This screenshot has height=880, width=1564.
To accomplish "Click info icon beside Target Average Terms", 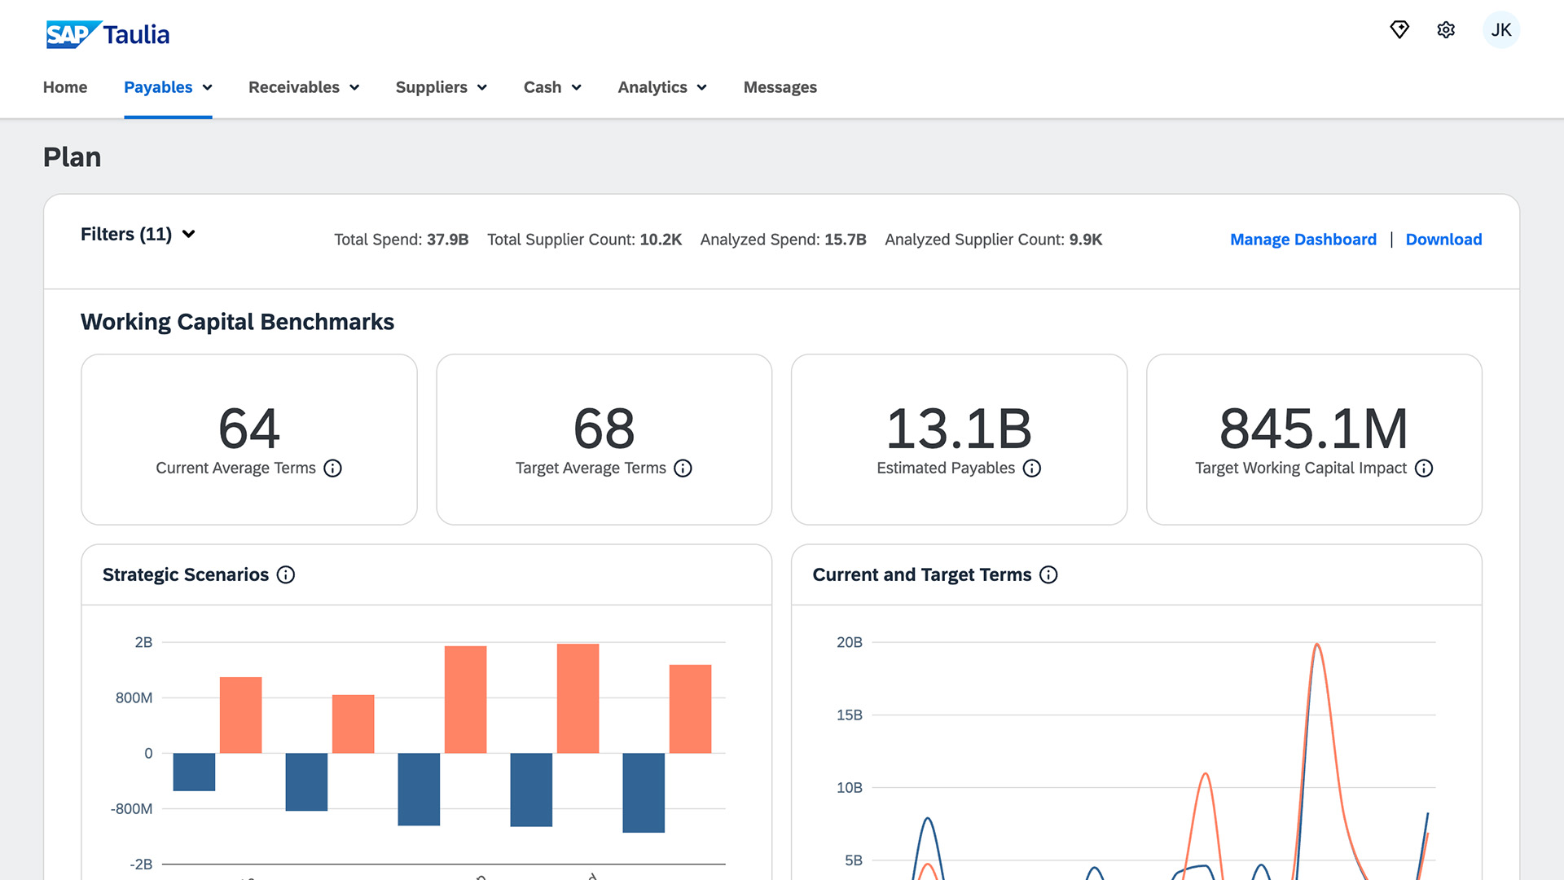I will click(683, 469).
